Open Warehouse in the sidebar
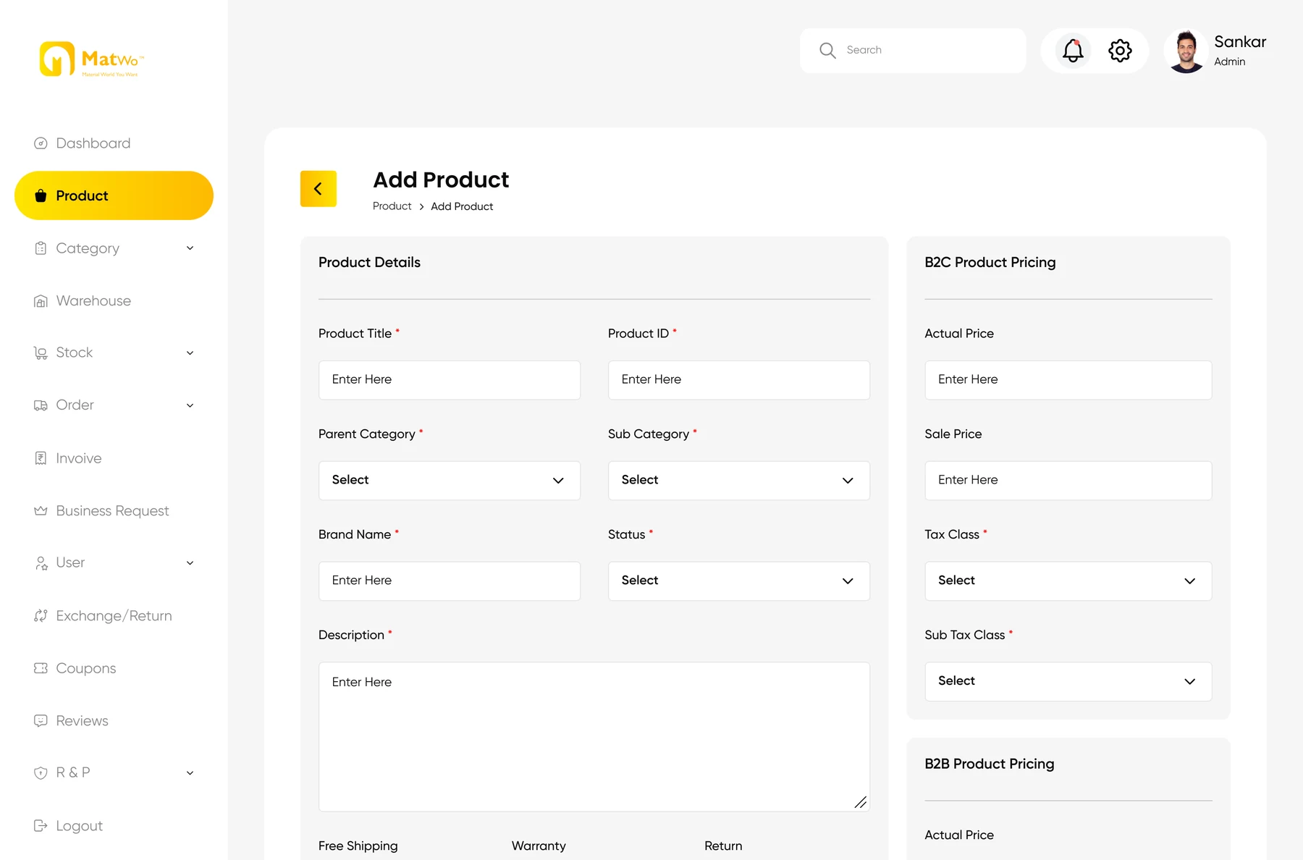This screenshot has height=860, width=1303. [x=93, y=301]
